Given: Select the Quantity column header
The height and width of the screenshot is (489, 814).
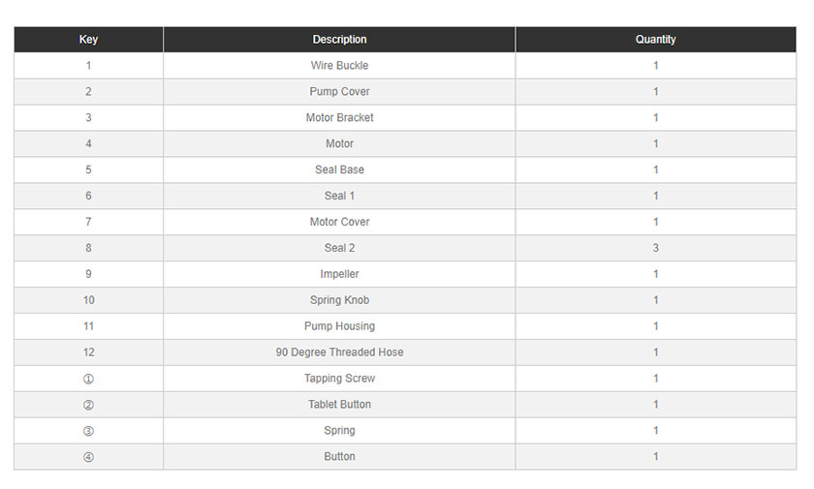Looking at the screenshot, I should [656, 40].
